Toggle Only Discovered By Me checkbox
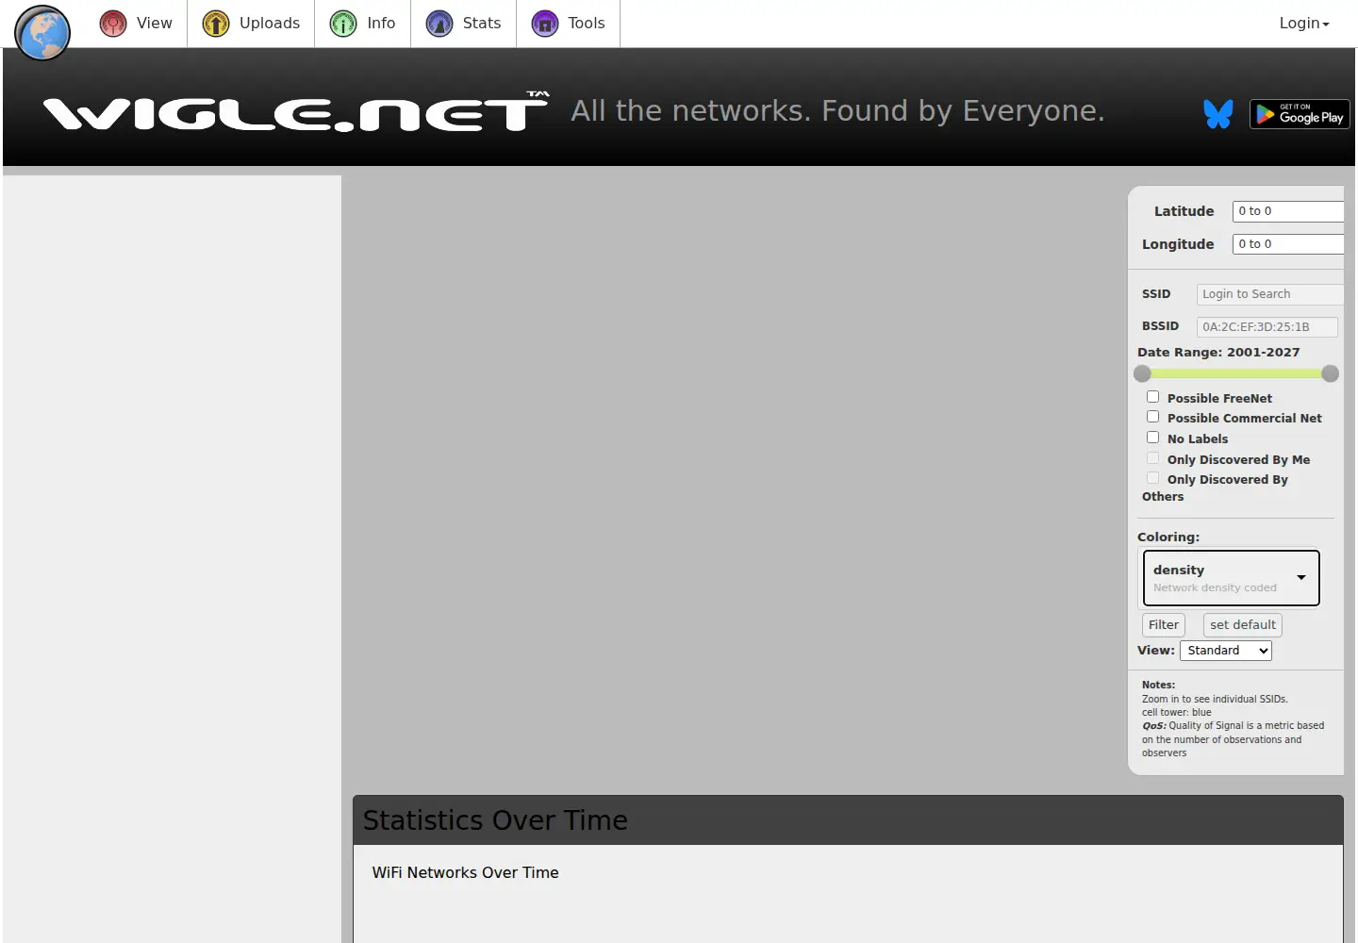 tap(1152, 458)
